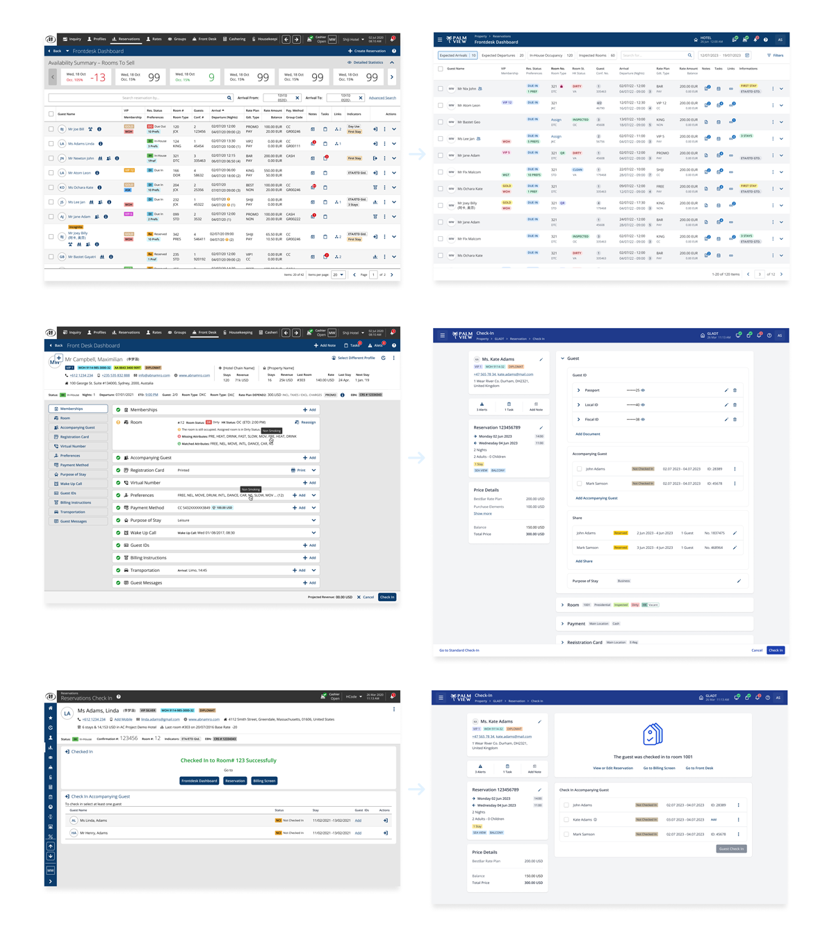Image resolution: width=834 pixels, height=952 pixels.
Task: Expand Mr Nix John row chevron in Palm View
Action: coord(781,88)
